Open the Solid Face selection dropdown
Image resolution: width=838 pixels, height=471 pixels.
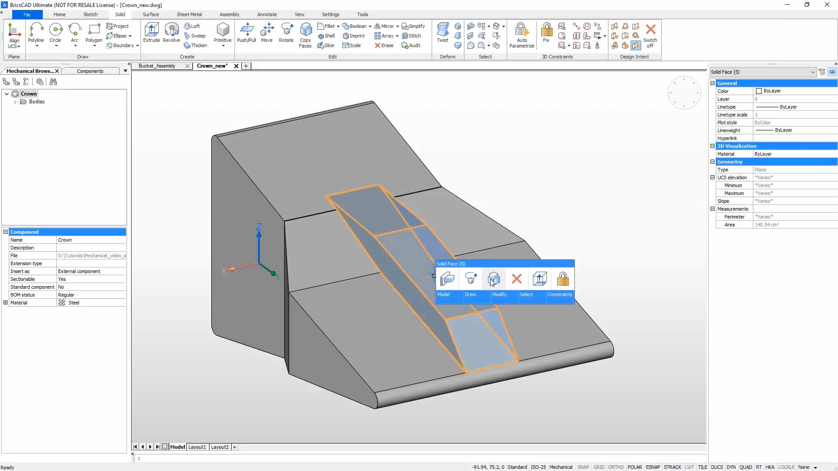[x=812, y=72]
